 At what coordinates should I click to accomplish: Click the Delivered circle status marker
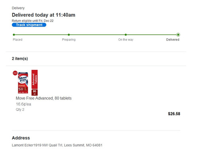[178, 35]
